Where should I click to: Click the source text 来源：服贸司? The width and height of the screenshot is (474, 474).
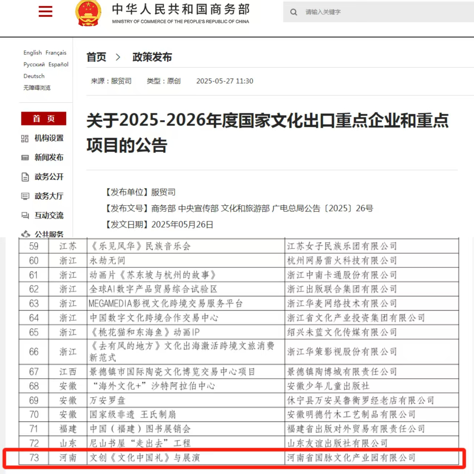(111, 81)
